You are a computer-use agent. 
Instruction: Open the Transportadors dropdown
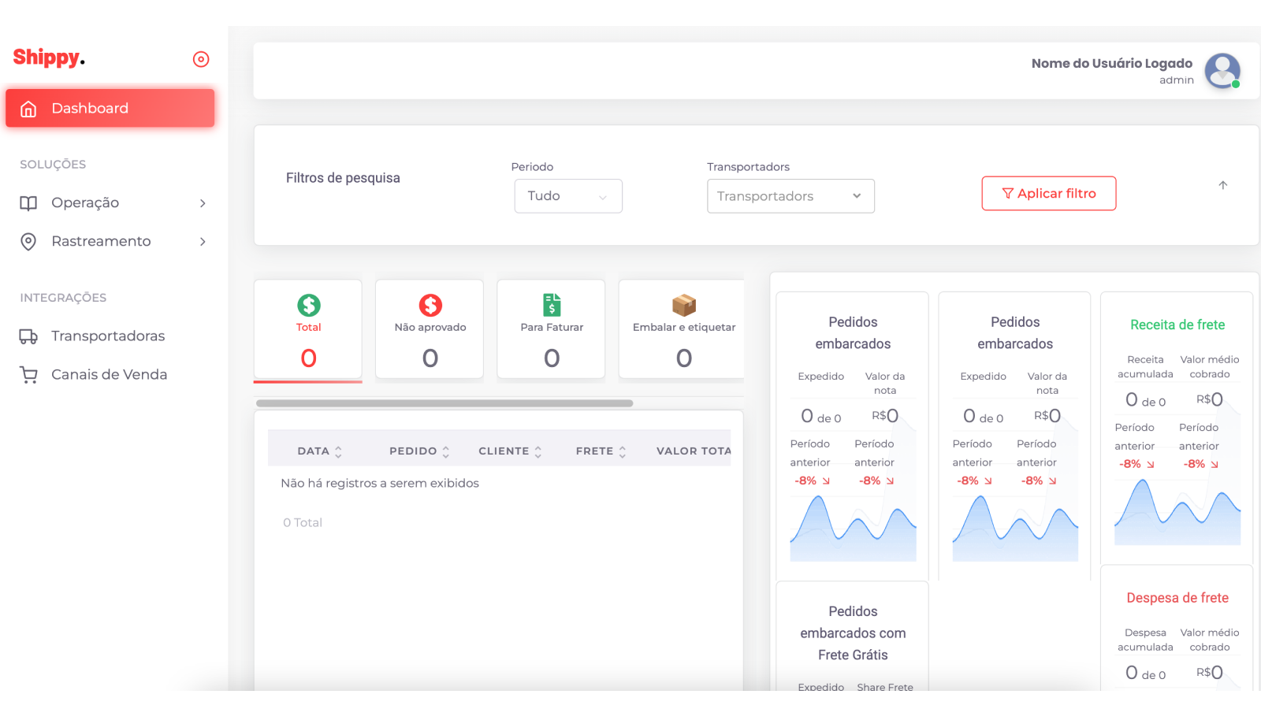[x=790, y=196]
